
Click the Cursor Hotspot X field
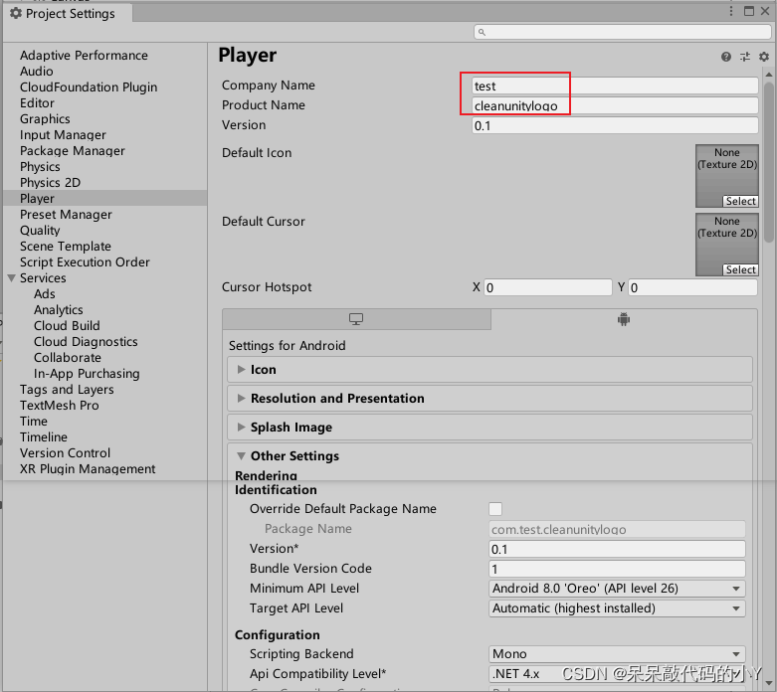tap(548, 287)
